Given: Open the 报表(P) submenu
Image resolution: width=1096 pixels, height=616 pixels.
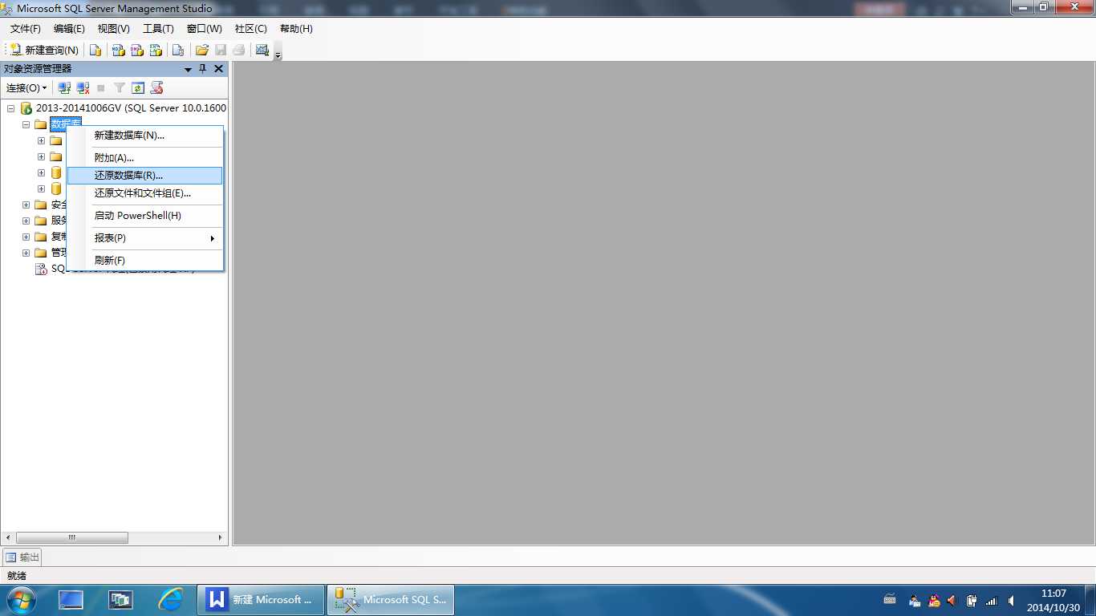Looking at the screenshot, I should click(x=144, y=238).
